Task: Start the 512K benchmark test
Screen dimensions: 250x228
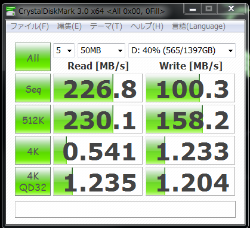Action: (33, 119)
